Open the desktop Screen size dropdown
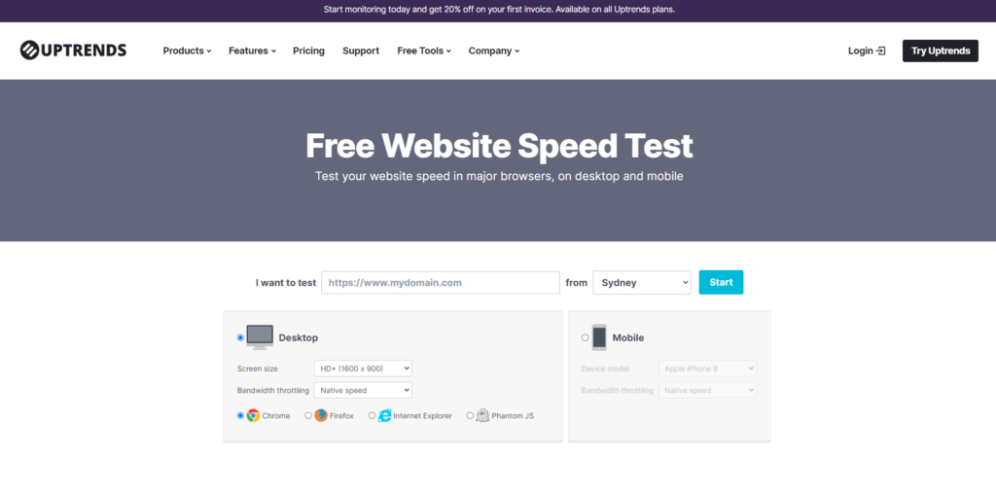Image resolution: width=996 pixels, height=491 pixels. [x=363, y=368]
